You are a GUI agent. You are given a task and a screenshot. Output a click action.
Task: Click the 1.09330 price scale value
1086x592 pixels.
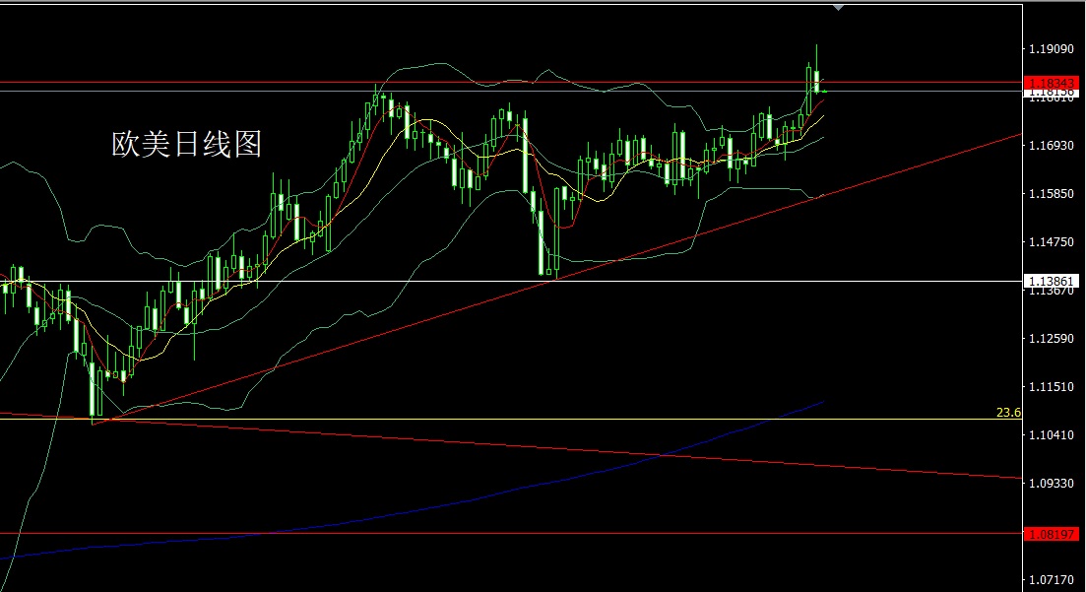point(1051,484)
